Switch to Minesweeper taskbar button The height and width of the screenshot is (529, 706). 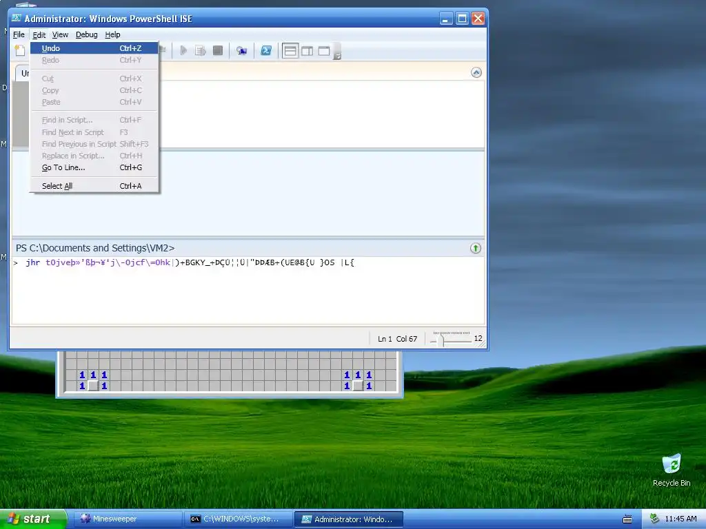129,519
